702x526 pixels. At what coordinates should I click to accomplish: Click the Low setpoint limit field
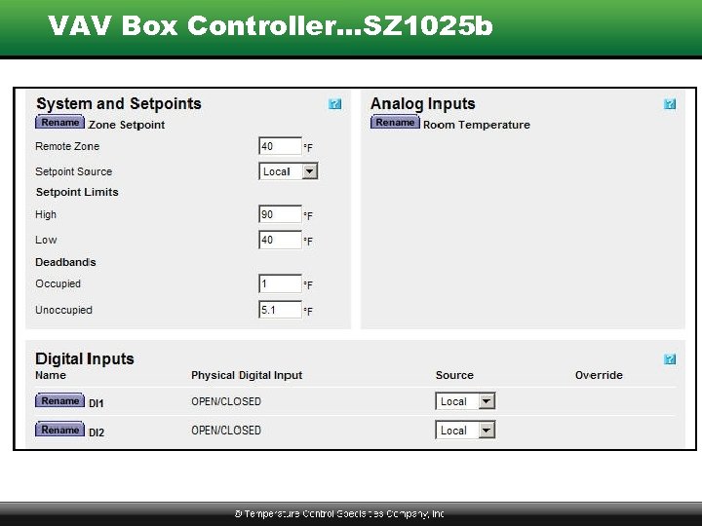pyautogui.click(x=280, y=240)
